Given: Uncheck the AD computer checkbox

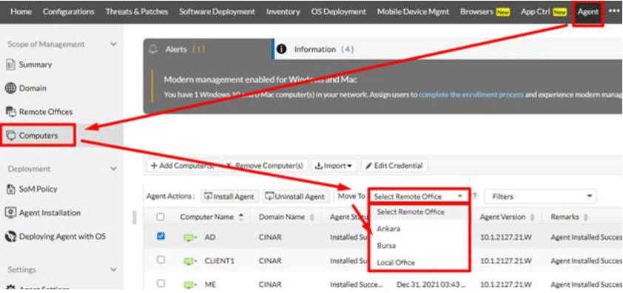Looking at the screenshot, I should click(x=161, y=237).
